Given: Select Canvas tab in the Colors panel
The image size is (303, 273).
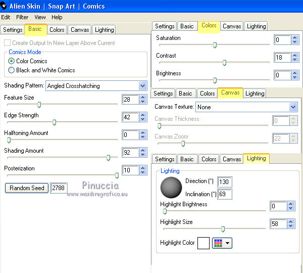Looking at the screenshot, I should (x=232, y=26).
